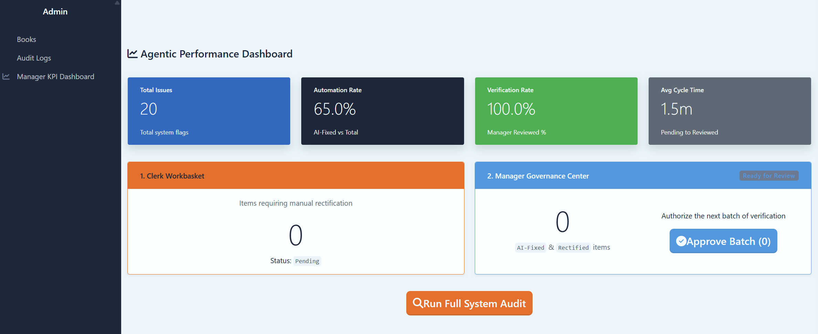Click the magnifier icon on Run Full System Audit
This screenshot has width=818, height=334.
(x=418, y=303)
